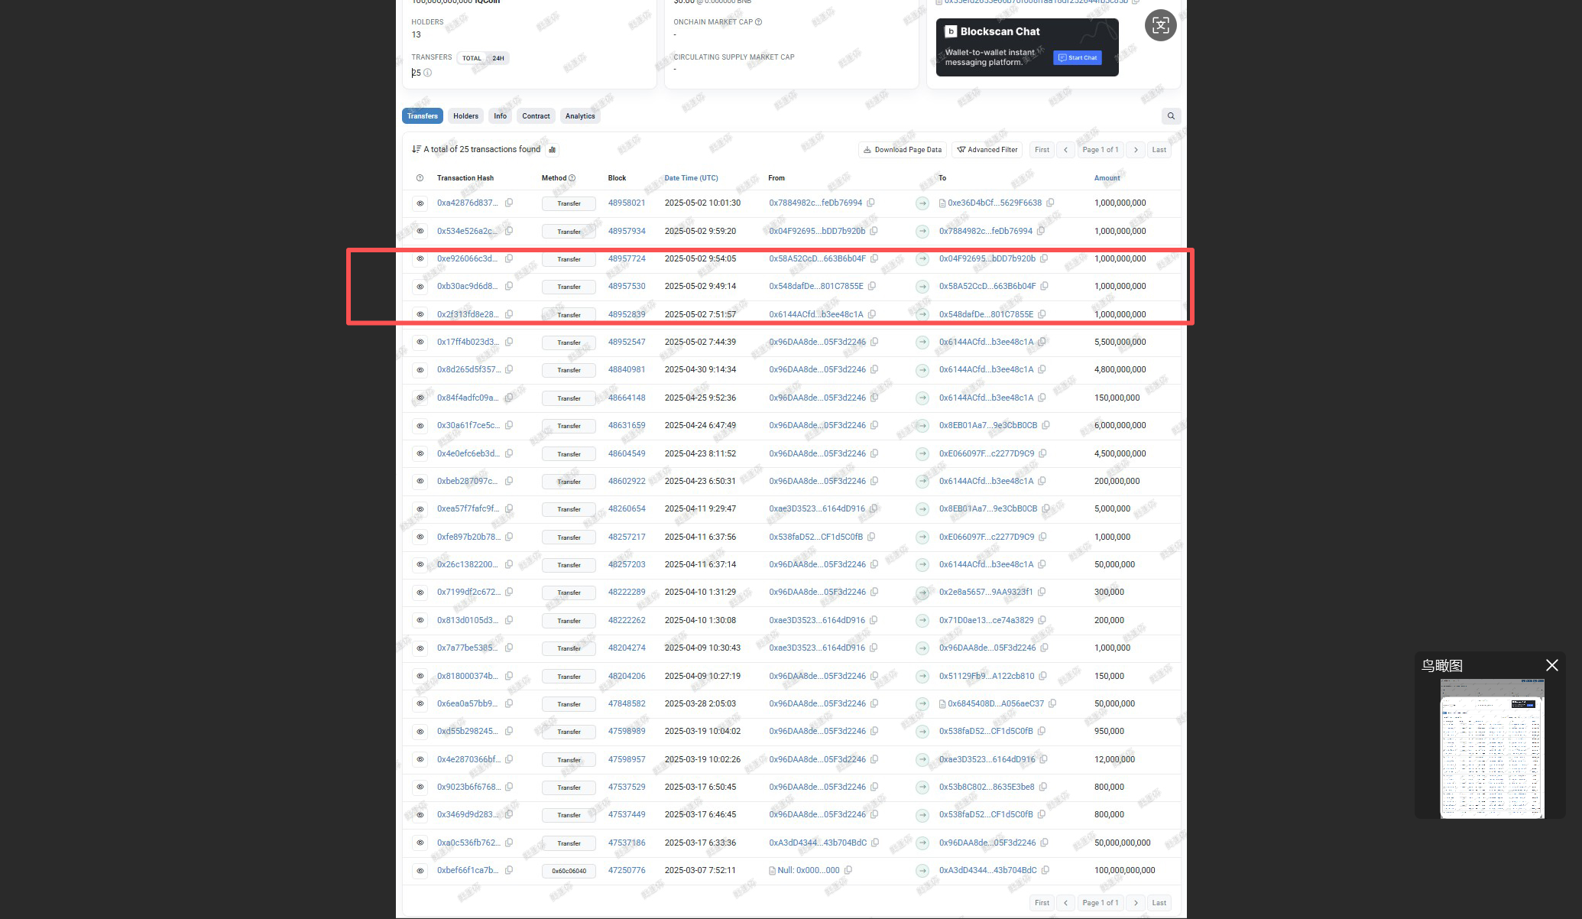
Task: Open the Analytics tab
Action: point(580,116)
